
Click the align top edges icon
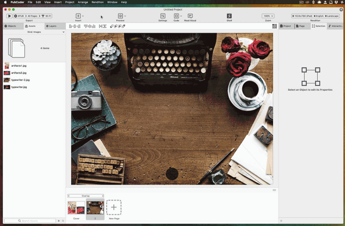click(85, 26)
